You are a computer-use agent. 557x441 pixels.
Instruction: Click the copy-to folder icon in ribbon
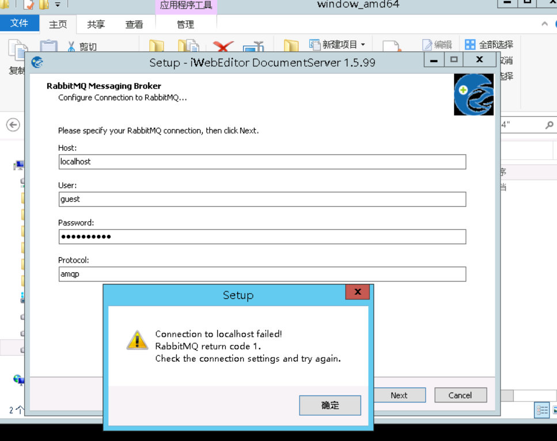click(188, 46)
